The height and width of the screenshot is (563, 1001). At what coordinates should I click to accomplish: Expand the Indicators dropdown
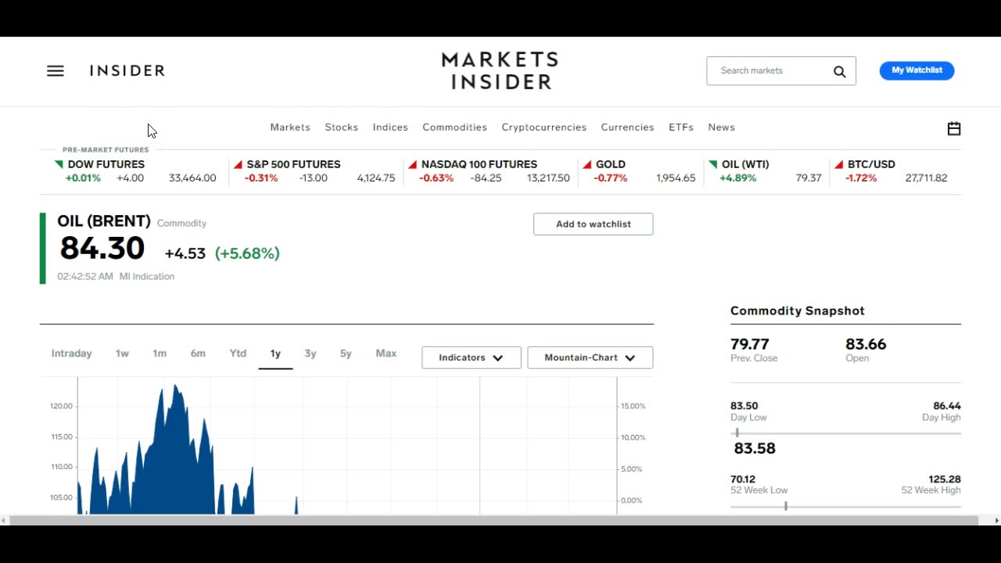[471, 357]
